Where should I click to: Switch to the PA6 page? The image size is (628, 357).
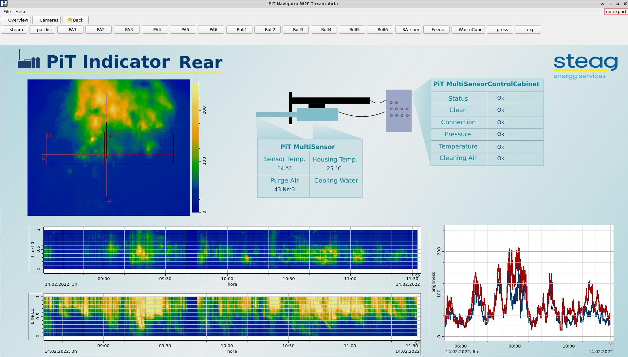pyautogui.click(x=211, y=30)
